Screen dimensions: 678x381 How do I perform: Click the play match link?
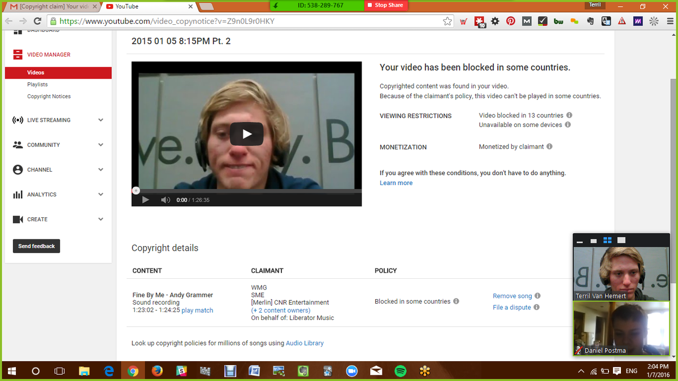pos(197,310)
